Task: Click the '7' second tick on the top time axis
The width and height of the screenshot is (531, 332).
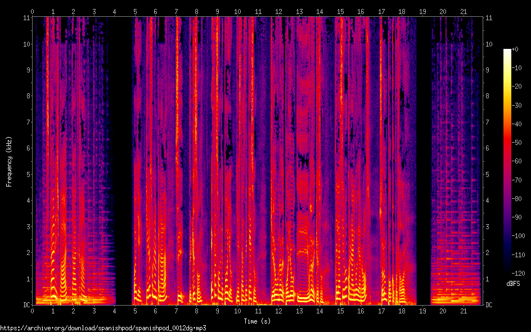Action: pyautogui.click(x=176, y=11)
